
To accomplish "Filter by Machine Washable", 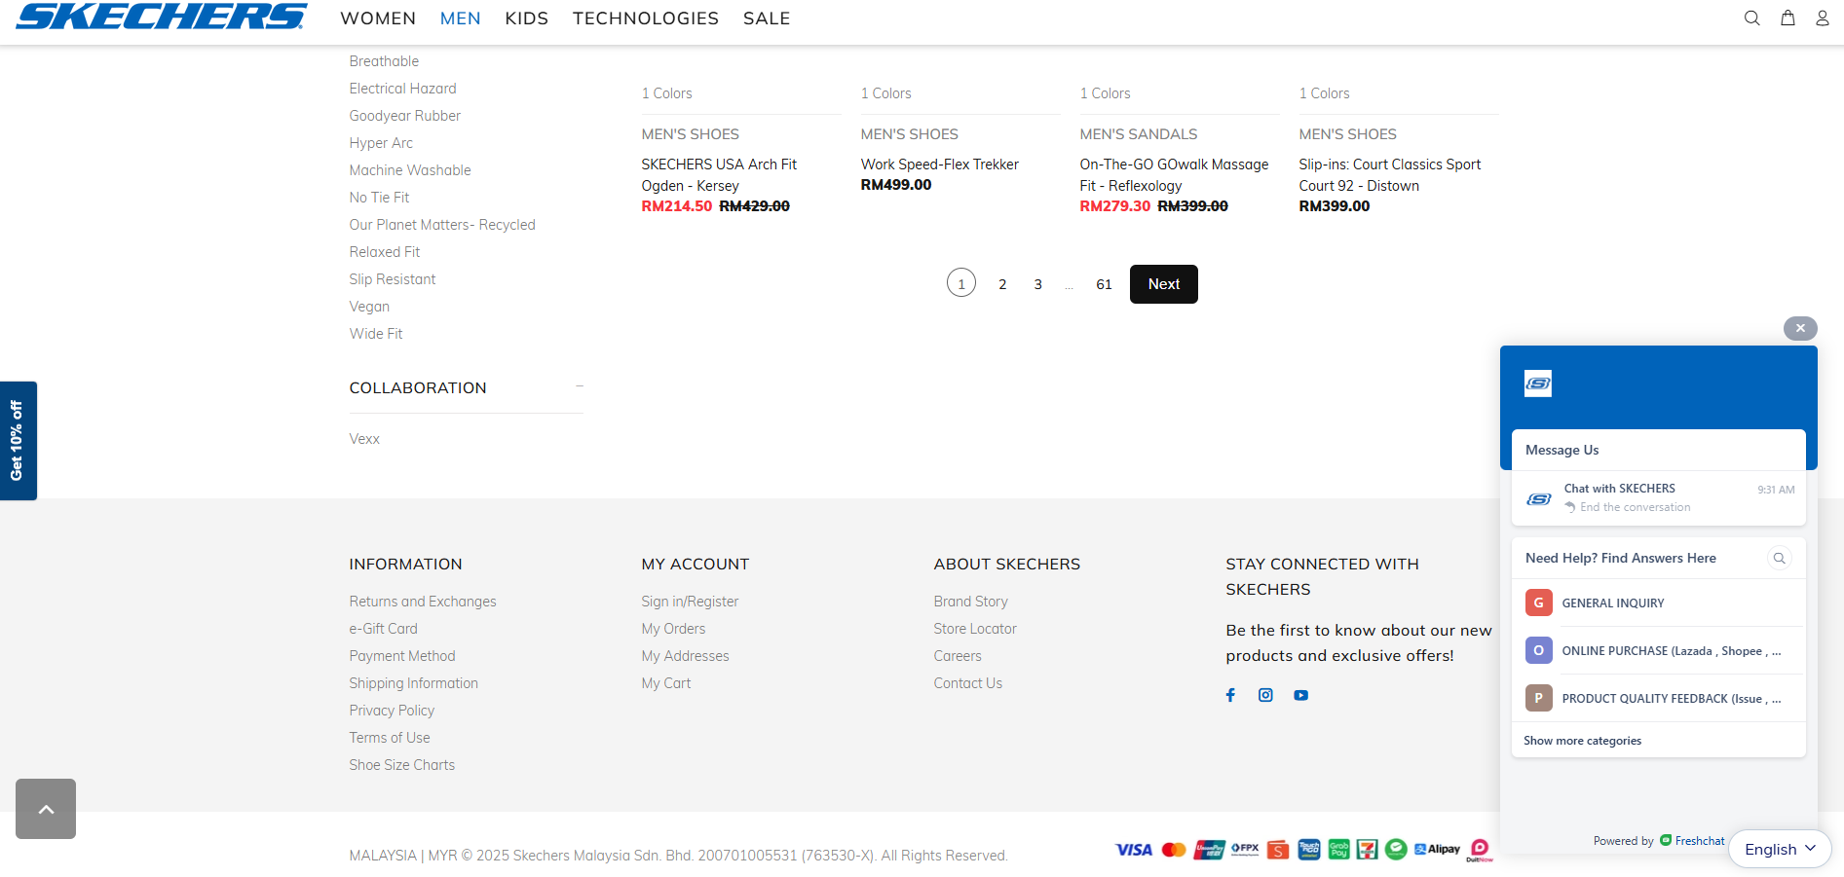I will click(410, 170).
